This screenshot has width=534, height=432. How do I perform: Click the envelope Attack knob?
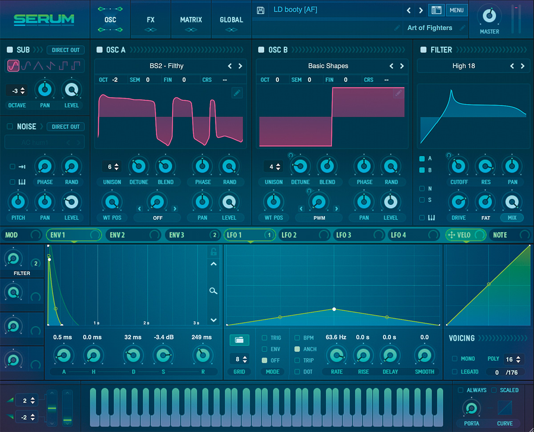[63, 356]
